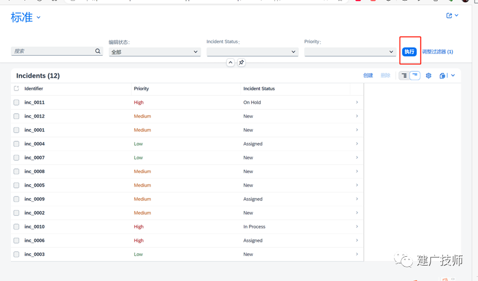Open inc_0004 row navigation arrow

click(x=357, y=144)
